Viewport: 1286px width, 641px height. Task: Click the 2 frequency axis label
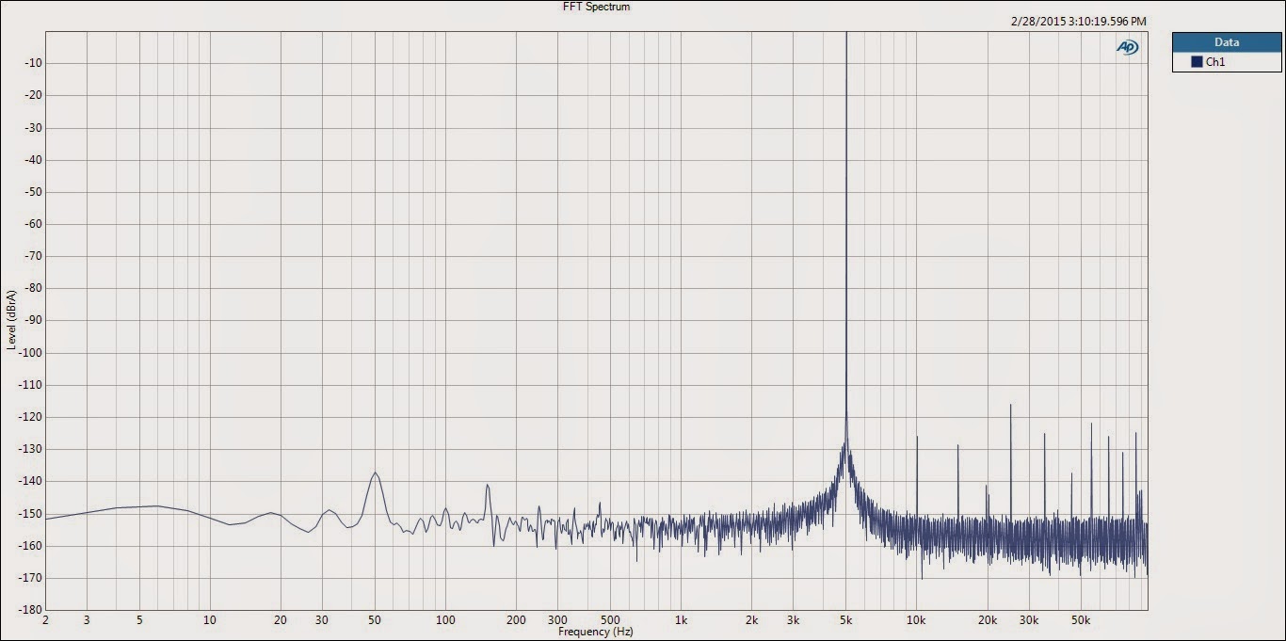45,620
